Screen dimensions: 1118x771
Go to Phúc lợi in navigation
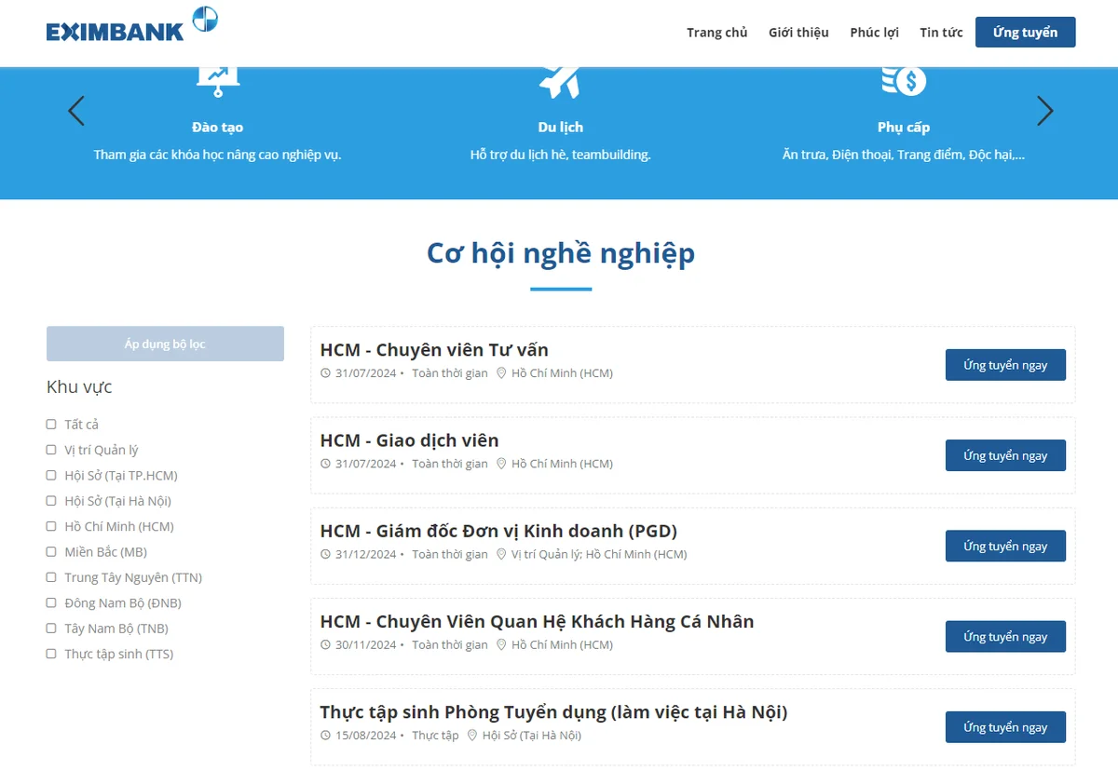pos(874,33)
